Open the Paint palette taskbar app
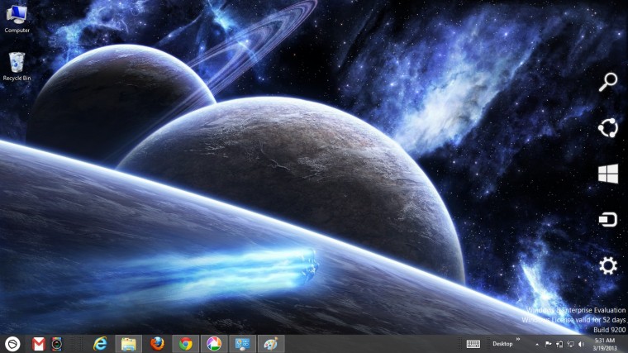Viewport: 628px width, 353px height. tap(271, 344)
